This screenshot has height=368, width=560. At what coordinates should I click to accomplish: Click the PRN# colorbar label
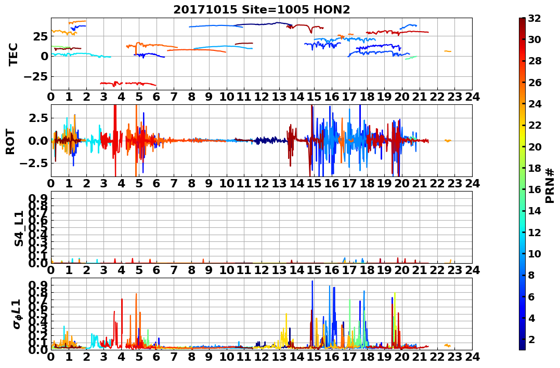550,186
